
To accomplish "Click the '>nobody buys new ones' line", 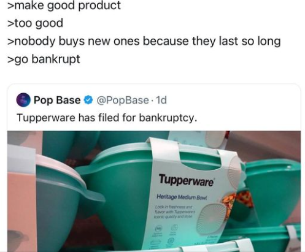I will coord(144,41).
